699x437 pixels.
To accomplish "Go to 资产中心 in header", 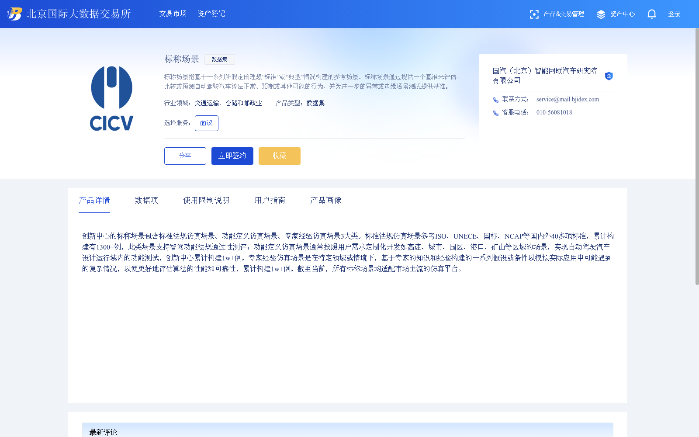I will [x=623, y=14].
